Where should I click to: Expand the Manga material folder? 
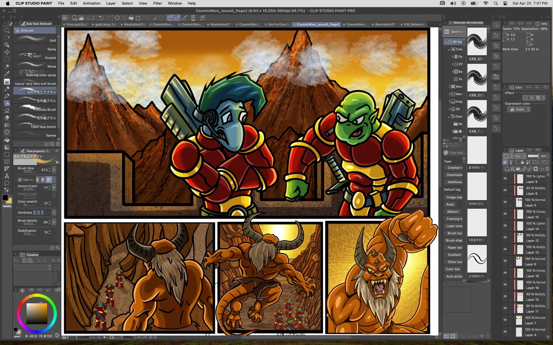451,94
